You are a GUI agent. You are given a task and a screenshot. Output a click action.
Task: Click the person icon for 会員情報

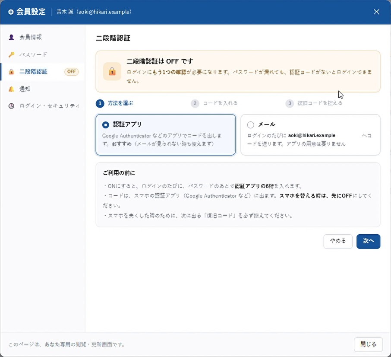tap(11, 37)
